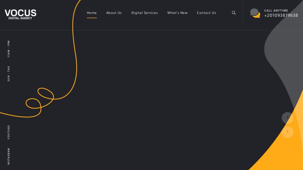Viewport: 303px width, 170px height.
Task: Select Digital Services from the navigation
Action: 144,13
